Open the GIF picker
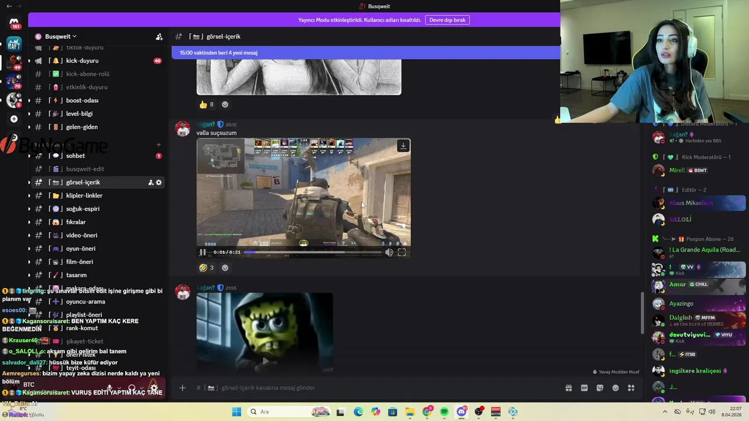 (x=584, y=388)
